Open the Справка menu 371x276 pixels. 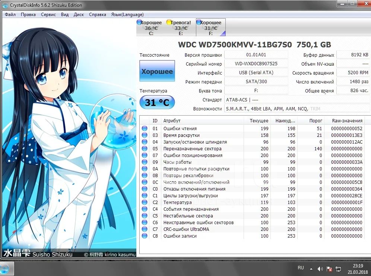pyautogui.click(x=98, y=15)
